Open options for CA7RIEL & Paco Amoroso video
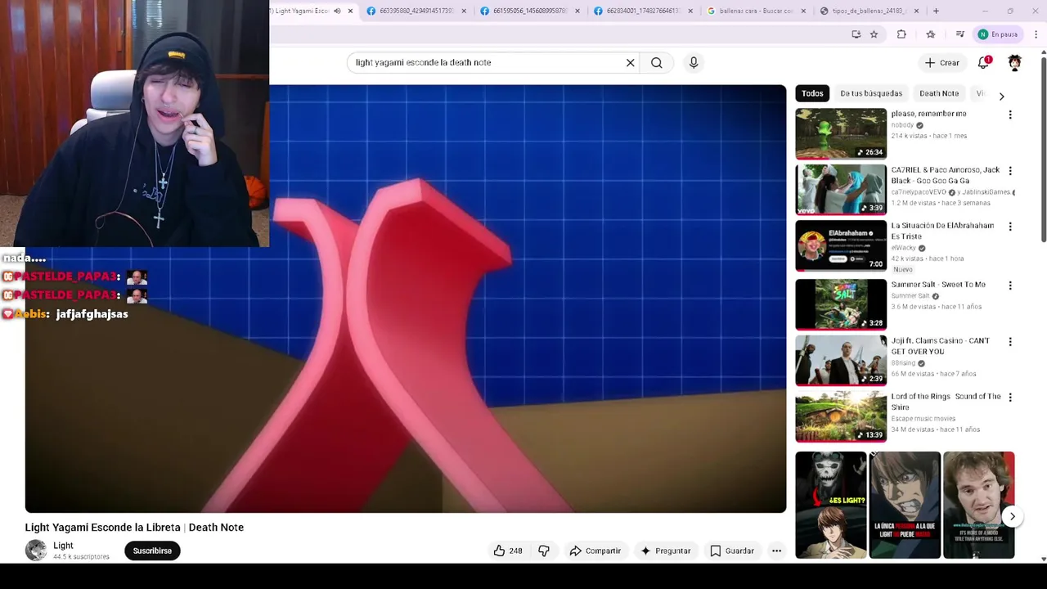This screenshot has width=1047, height=589. [x=1010, y=171]
